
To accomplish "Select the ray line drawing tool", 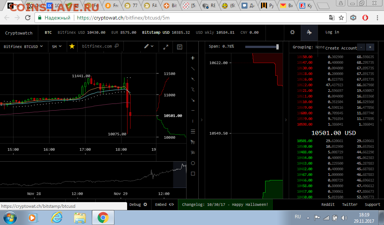I will coord(193,79).
